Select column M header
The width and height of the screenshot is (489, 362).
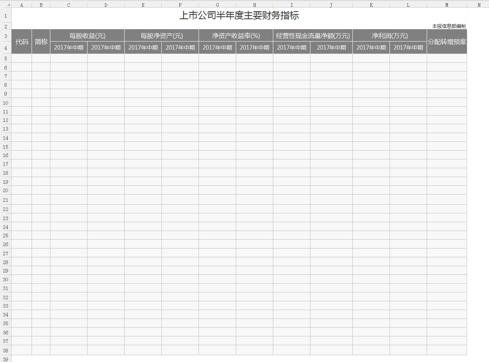pyautogui.click(x=446, y=5)
